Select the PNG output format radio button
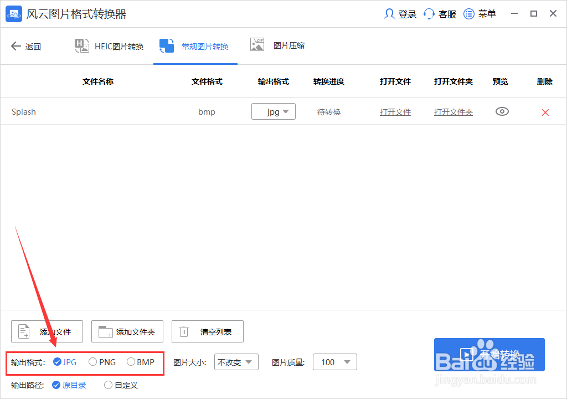Image resolution: width=567 pixels, height=399 pixels. tap(92, 362)
